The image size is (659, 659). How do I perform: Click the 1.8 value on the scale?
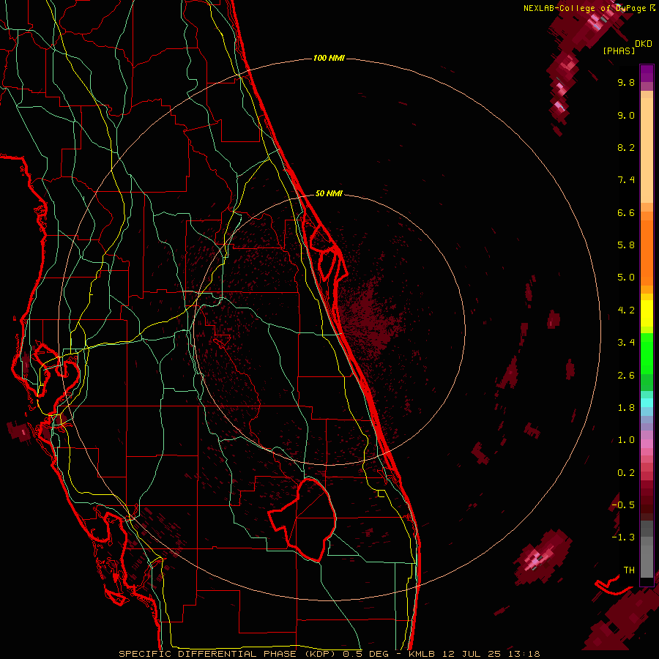626,408
